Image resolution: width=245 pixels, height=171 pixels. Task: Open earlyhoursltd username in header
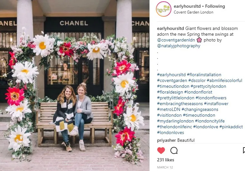(187, 6)
